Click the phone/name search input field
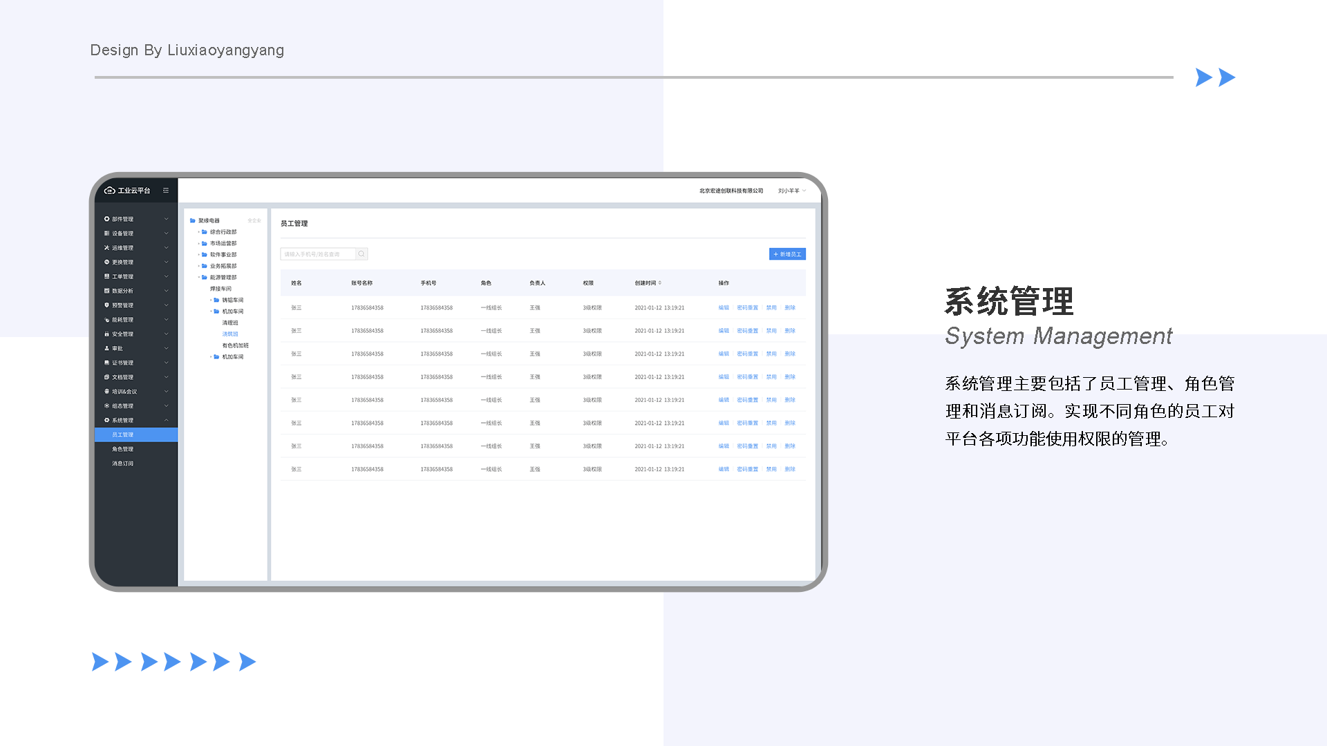The height and width of the screenshot is (746, 1327). tap(318, 254)
